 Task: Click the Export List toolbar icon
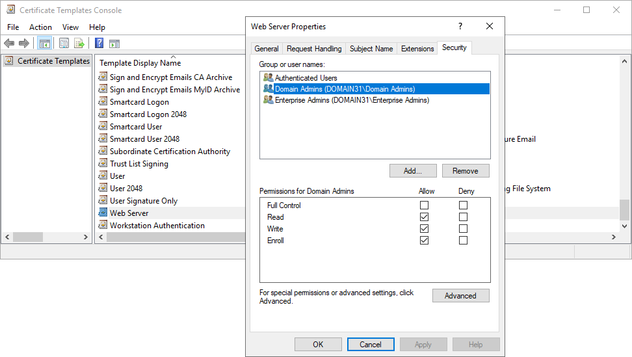pyautogui.click(x=79, y=44)
